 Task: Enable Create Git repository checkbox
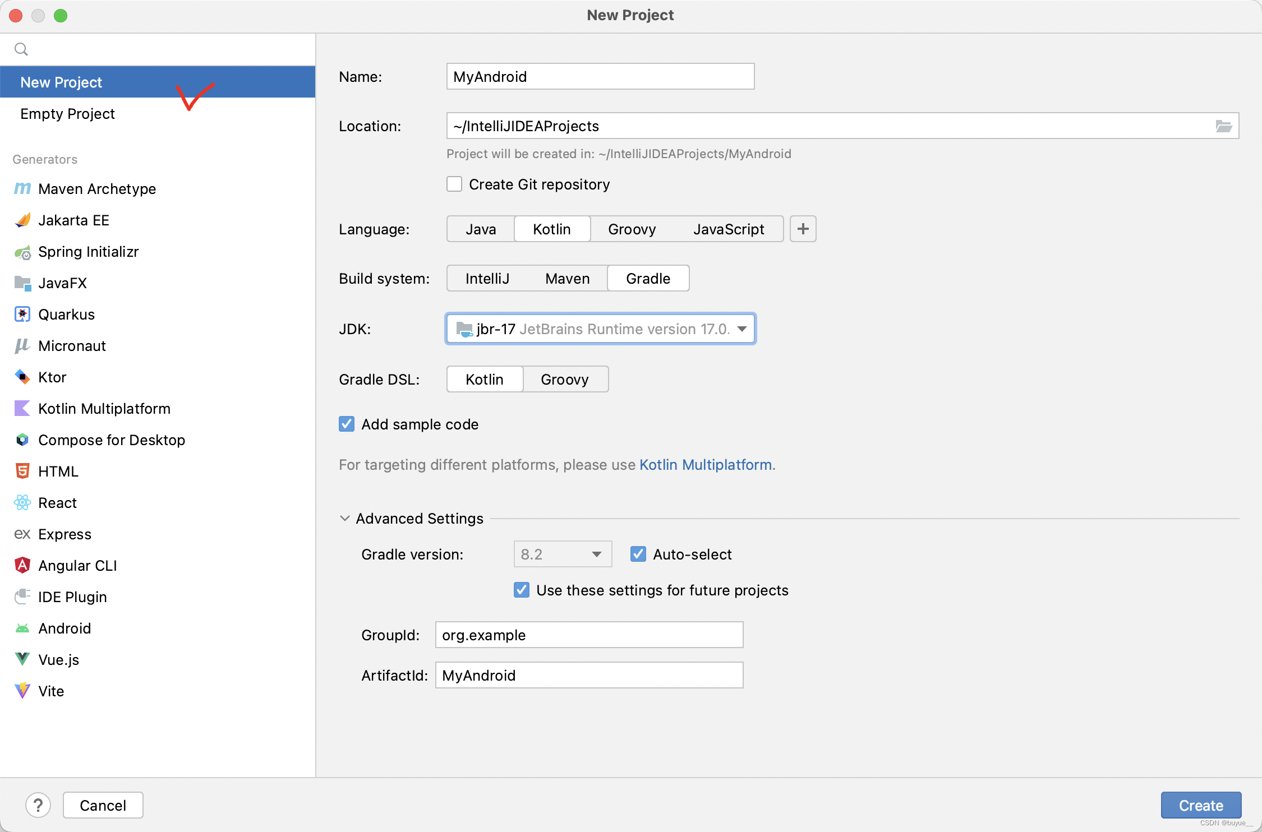point(454,184)
